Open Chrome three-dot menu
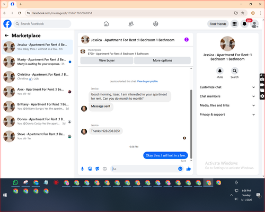Viewport: 265px width, 212px height. coord(260,13)
